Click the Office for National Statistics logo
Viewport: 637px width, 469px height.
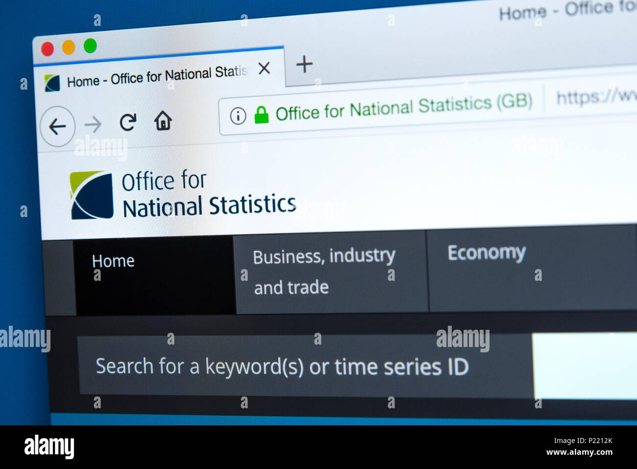(x=183, y=195)
